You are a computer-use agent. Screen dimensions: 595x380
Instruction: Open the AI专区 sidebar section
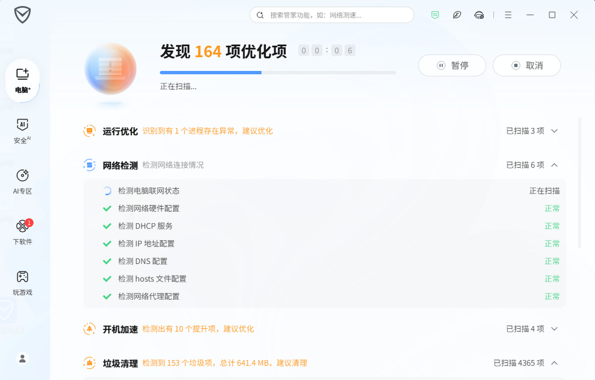pyautogui.click(x=22, y=182)
